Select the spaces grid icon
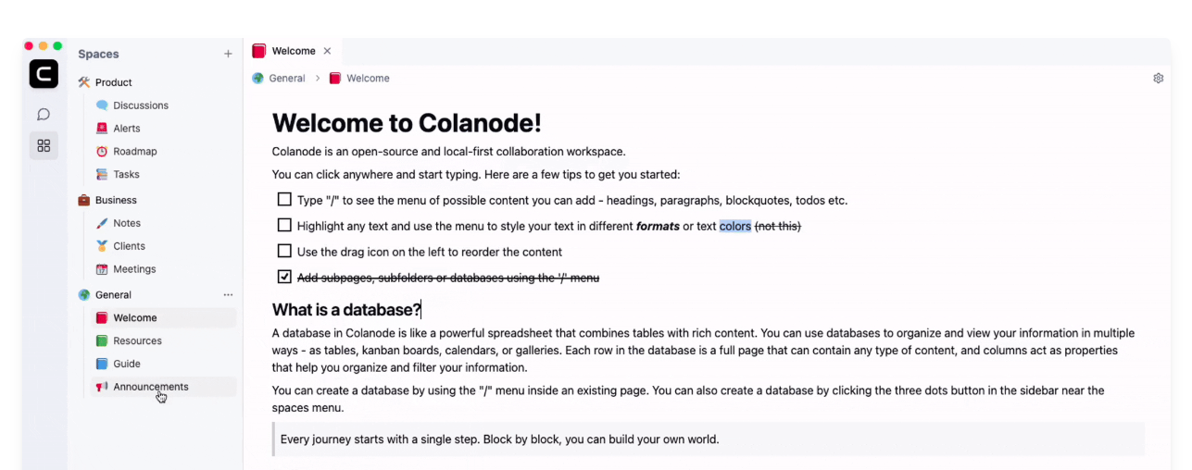 (44, 145)
